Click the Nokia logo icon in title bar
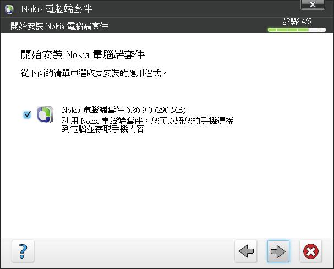The width and height of the screenshot is (334, 269). (9, 9)
